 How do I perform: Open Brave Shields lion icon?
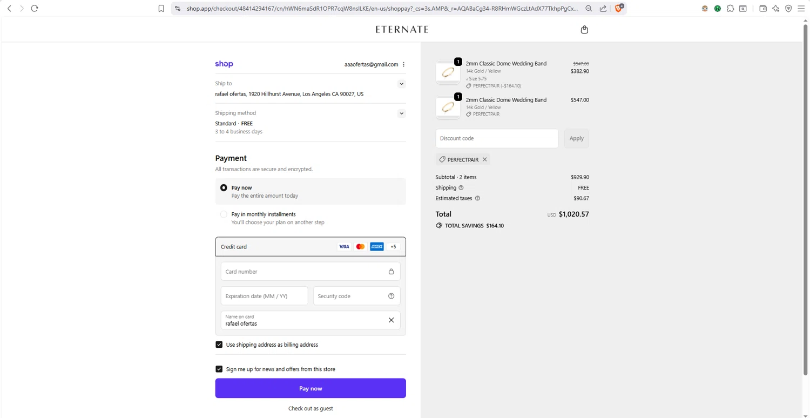click(x=619, y=8)
